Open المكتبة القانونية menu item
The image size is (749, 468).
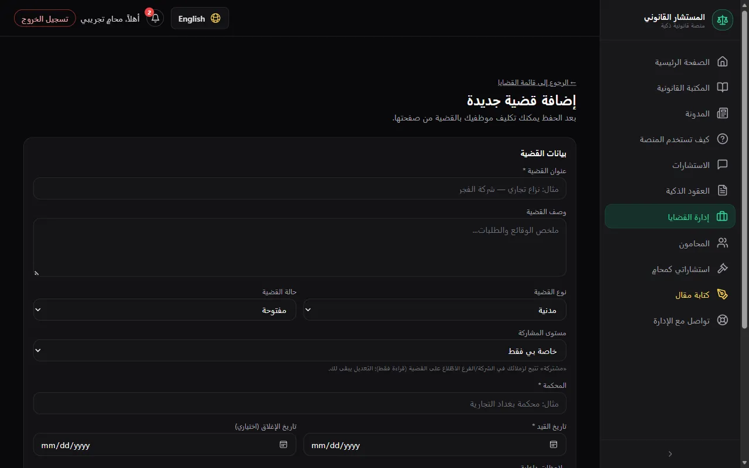pyautogui.click(x=670, y=88)
